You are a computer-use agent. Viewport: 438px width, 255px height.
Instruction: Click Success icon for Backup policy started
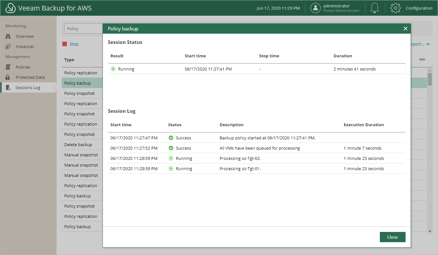[x=171, y=138]
